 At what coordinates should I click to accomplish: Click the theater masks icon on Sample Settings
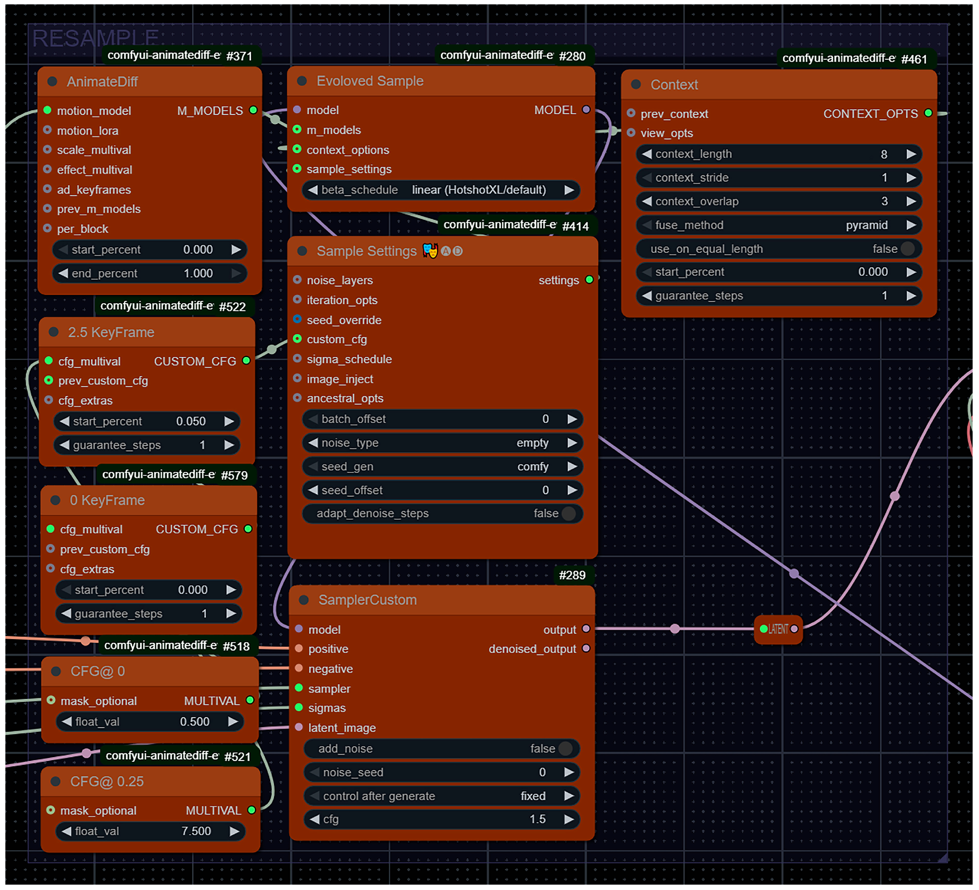(x=430, y=251)
